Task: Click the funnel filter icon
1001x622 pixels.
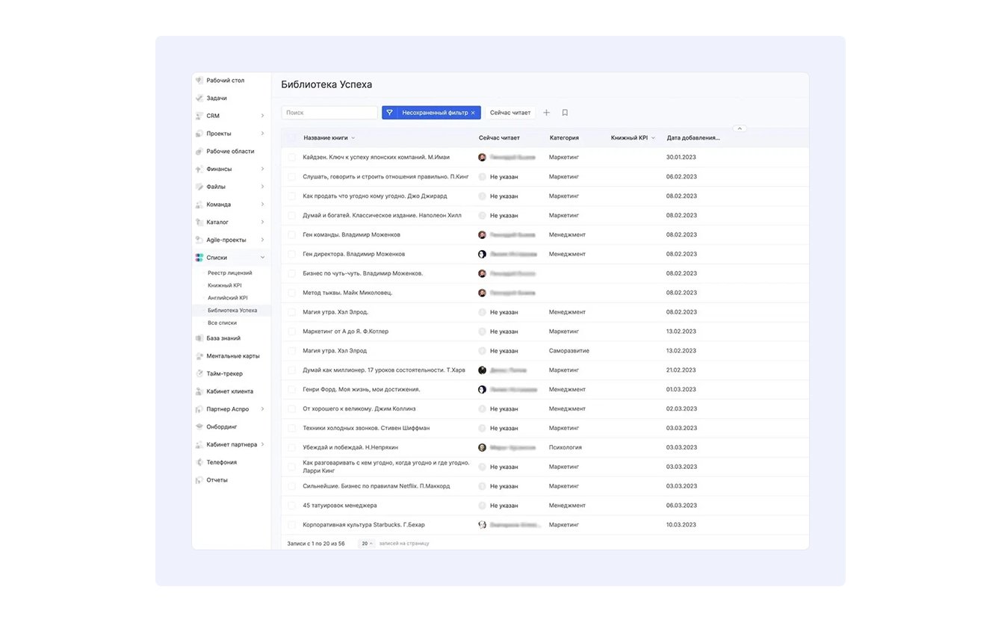Action: (389, 113)
